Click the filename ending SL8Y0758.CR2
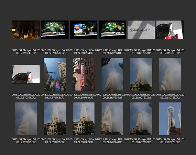The height and width of the screenshot is (155, 196). (x=141, y=52)
